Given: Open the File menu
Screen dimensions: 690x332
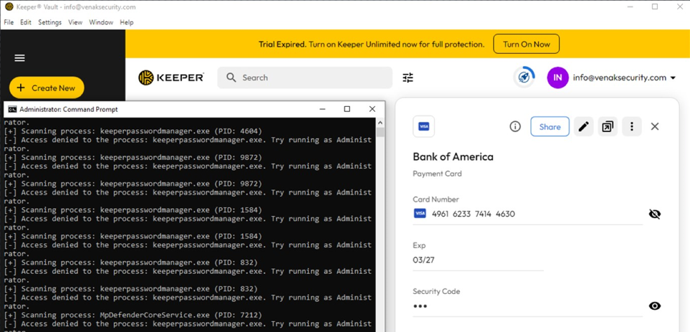Looking at the screenshot, I should point(9,22).
